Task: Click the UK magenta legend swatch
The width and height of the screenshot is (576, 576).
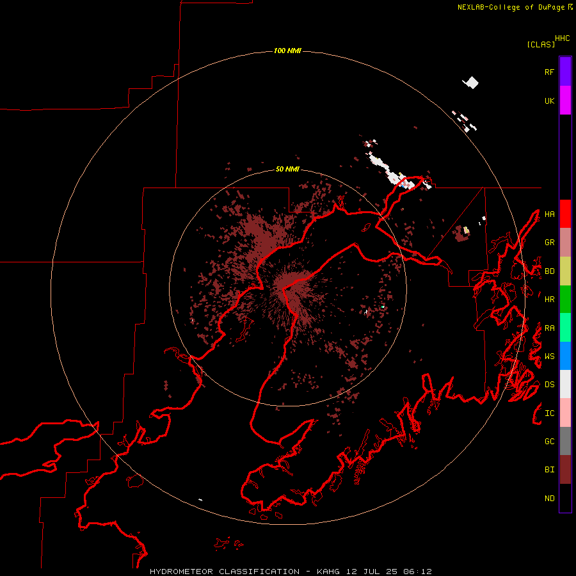Action: 565,100
